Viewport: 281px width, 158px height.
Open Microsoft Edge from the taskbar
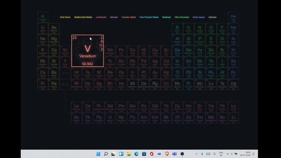(137, 154)
